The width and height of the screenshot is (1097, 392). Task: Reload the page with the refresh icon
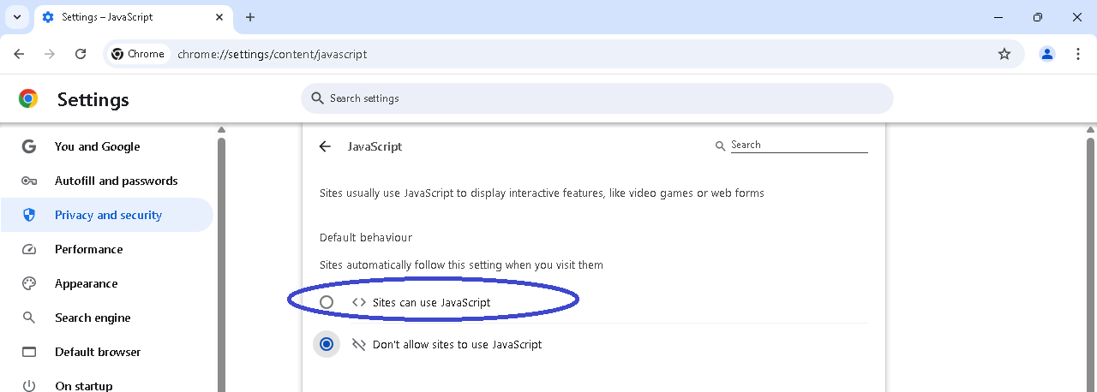(81, 54)
